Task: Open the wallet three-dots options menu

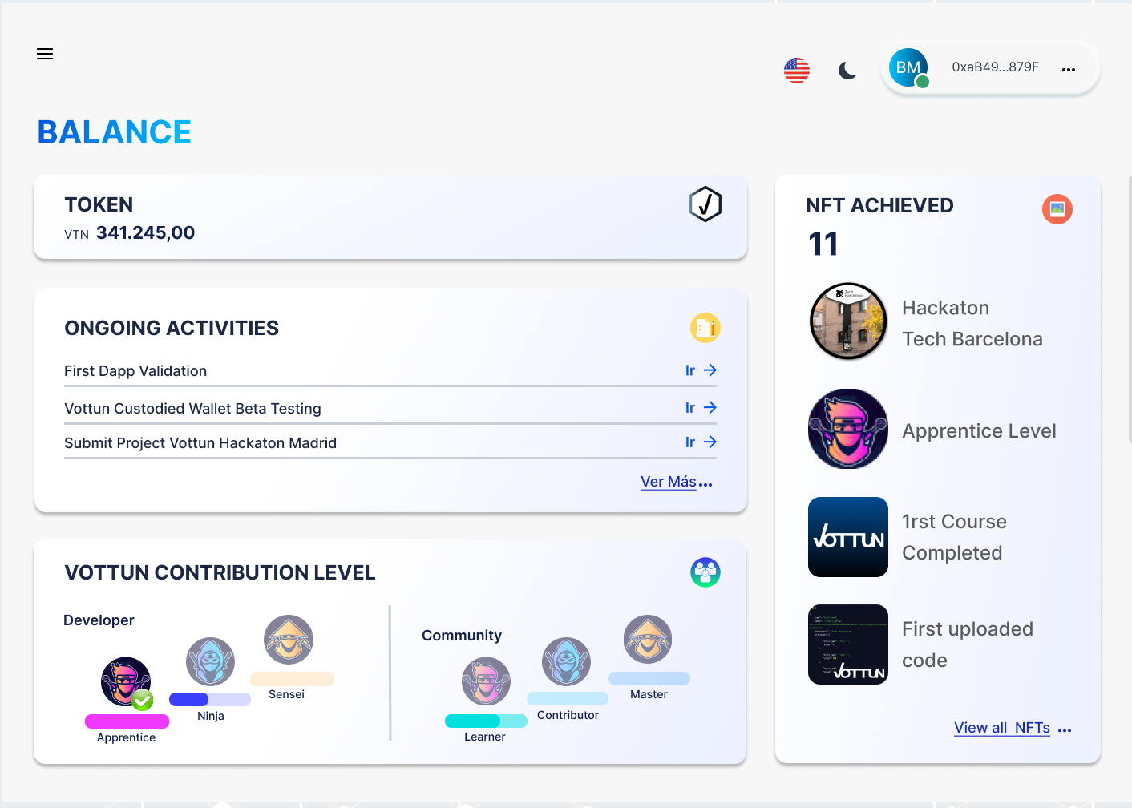Action: [1068, 70]
